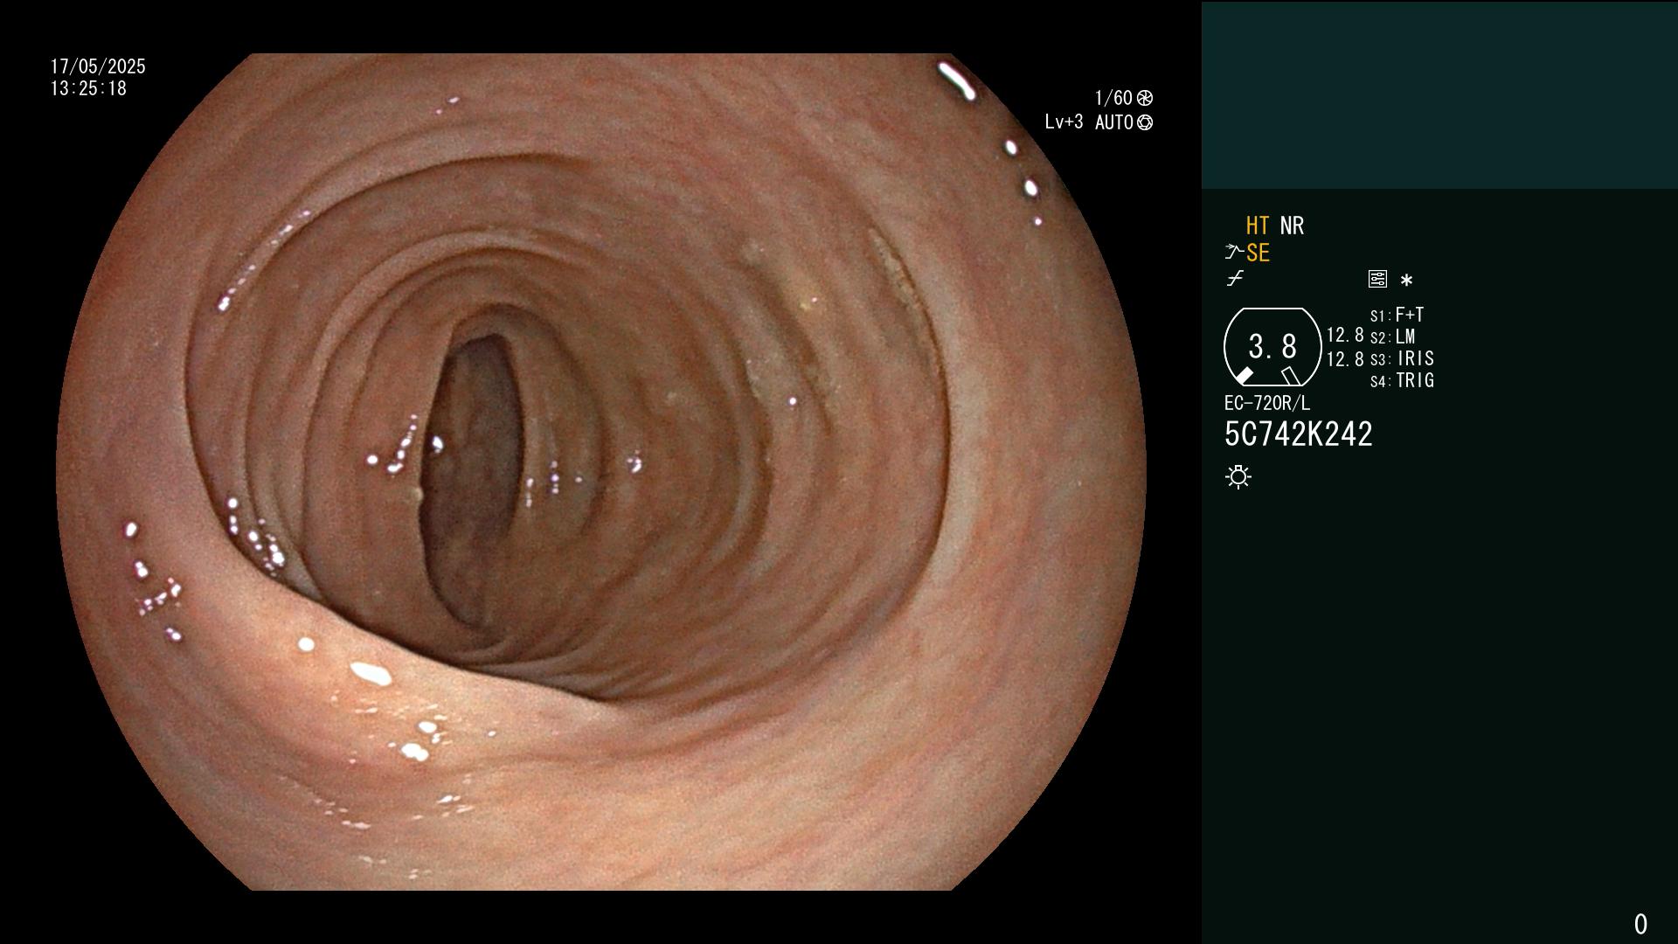Click the S1: F+T switch assignment
1678x944 pixels.
pyautogui.click(x=1397, y=315)
